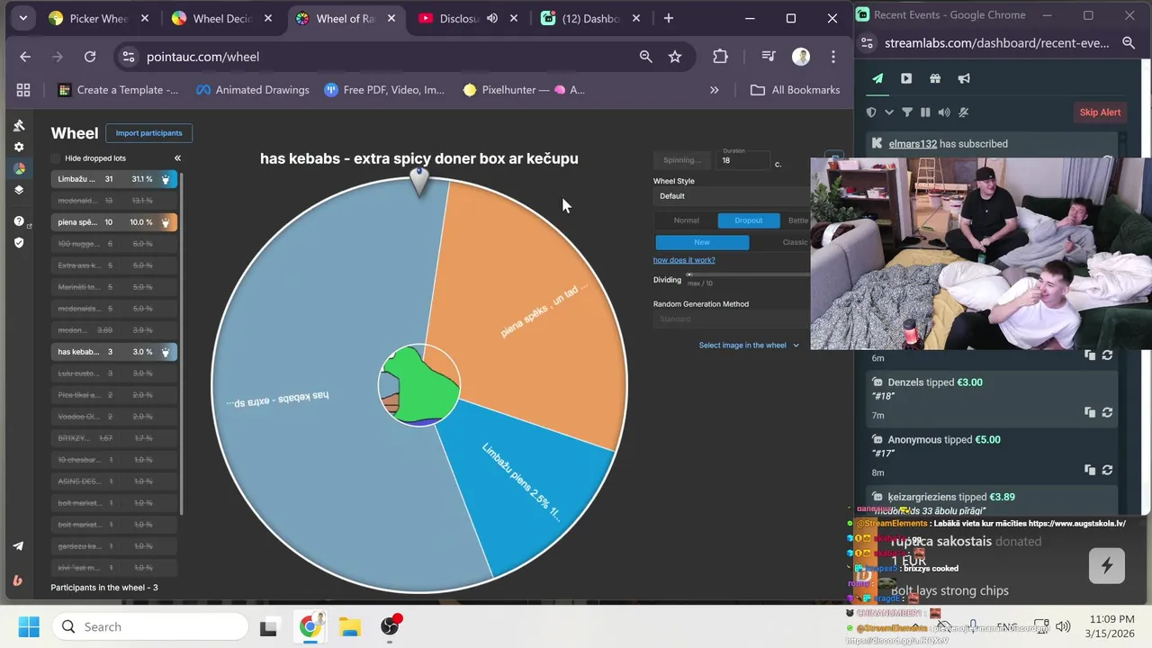Adjust the Dividing slider
Image resolution: width=1152 pixels, height=648 pixels.
point(748,274)
